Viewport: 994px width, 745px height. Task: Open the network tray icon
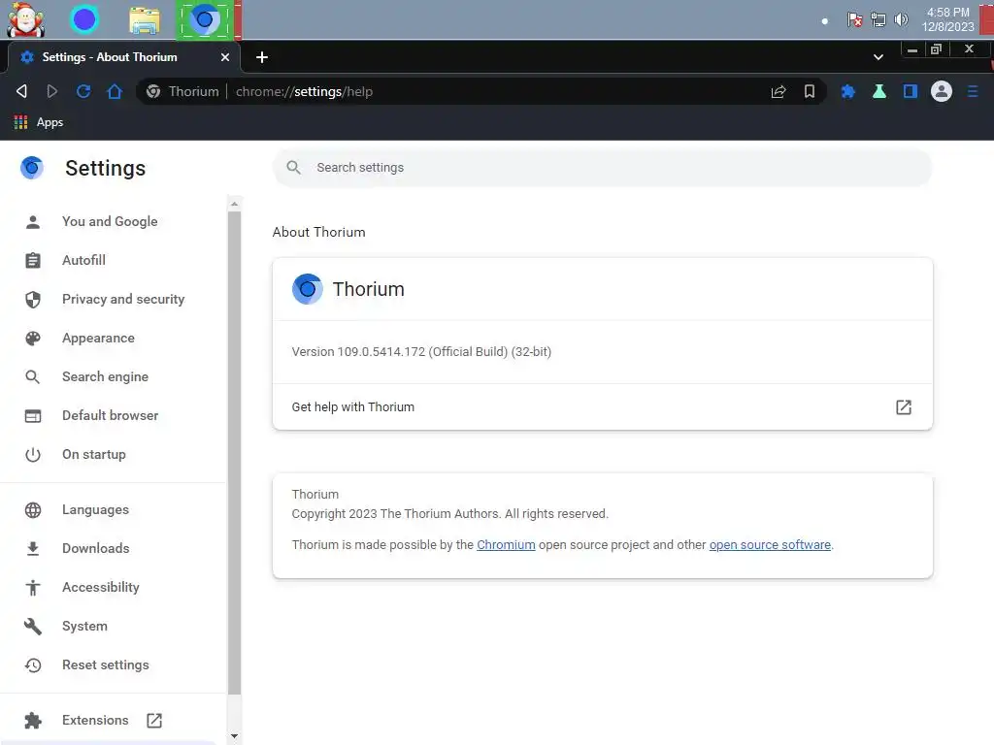coord(878,19)
